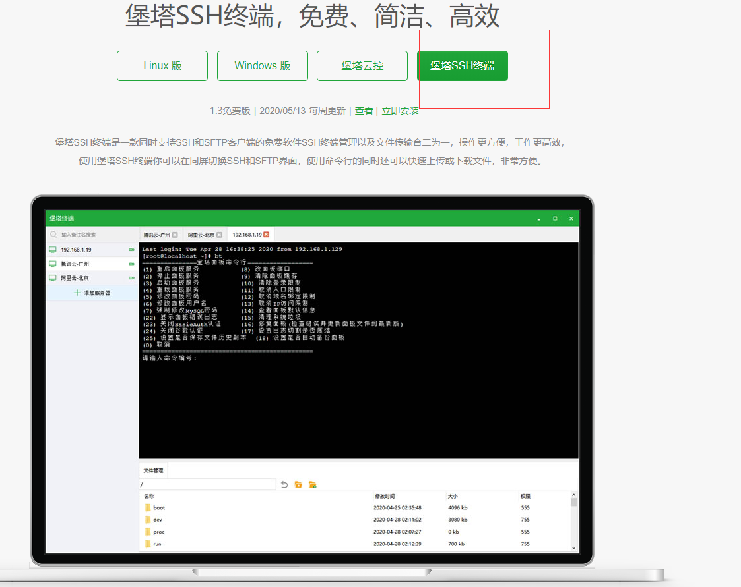Click file list scrollbar down arrow

coord(573,548)
